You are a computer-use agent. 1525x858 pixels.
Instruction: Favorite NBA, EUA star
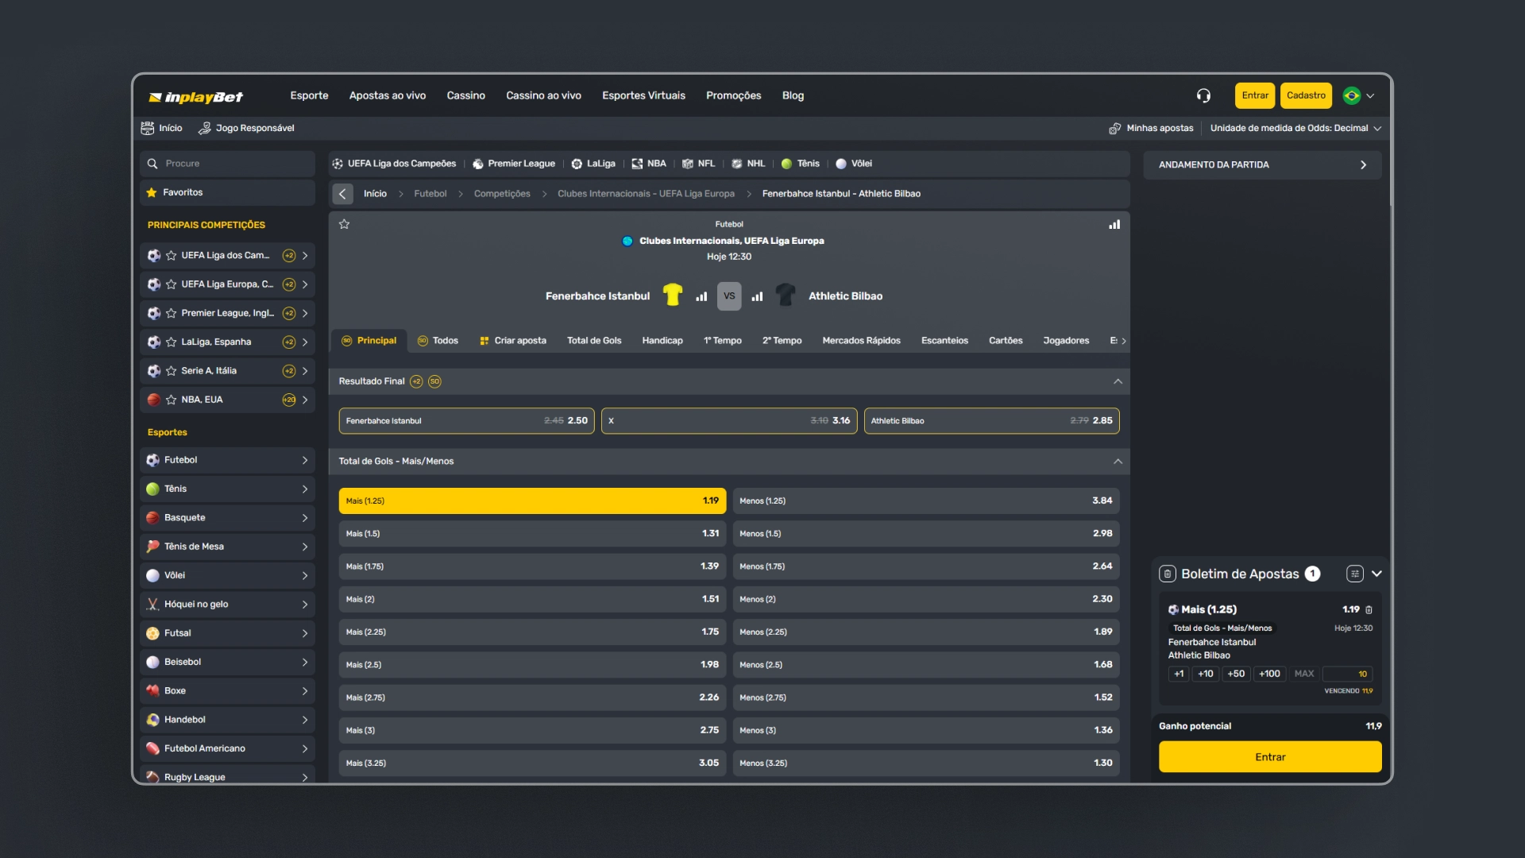click(x=171, y=400)
